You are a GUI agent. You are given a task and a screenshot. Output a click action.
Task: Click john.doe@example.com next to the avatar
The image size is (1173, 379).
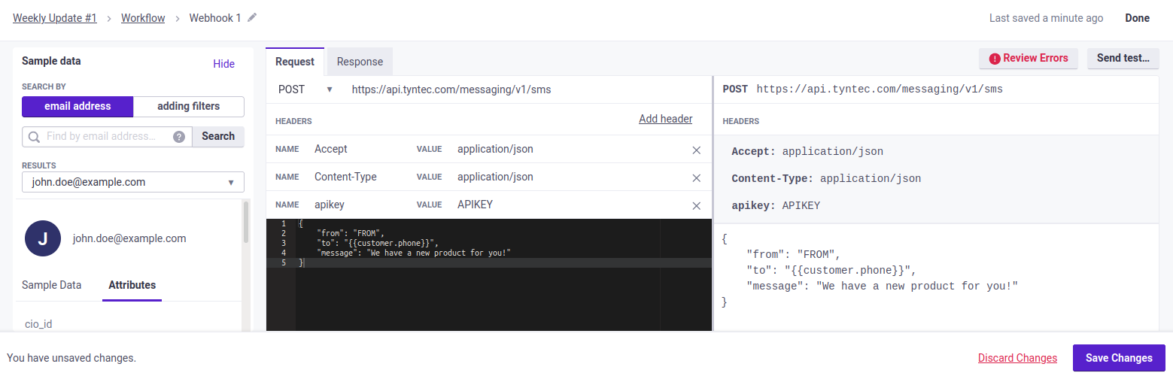(129, 238)
